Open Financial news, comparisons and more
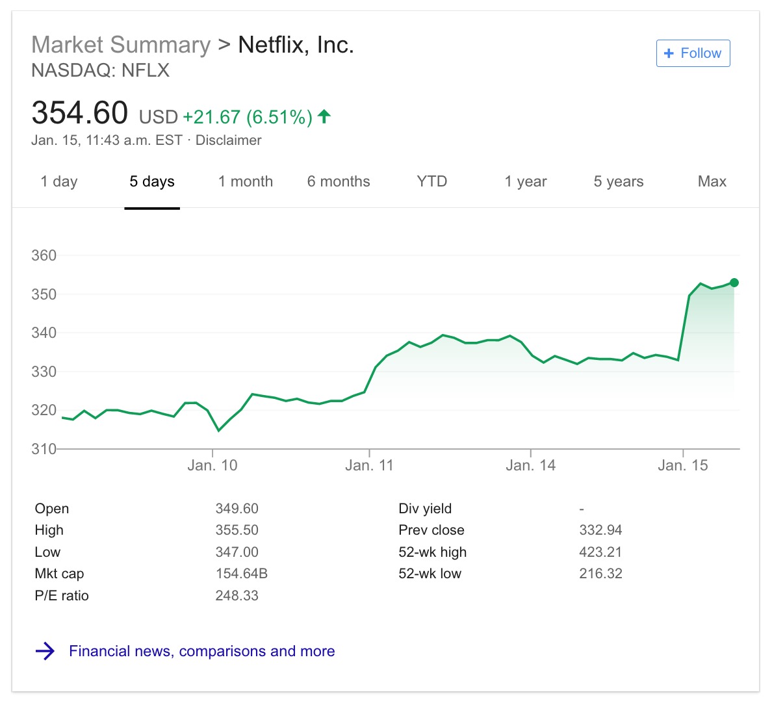 202,651
